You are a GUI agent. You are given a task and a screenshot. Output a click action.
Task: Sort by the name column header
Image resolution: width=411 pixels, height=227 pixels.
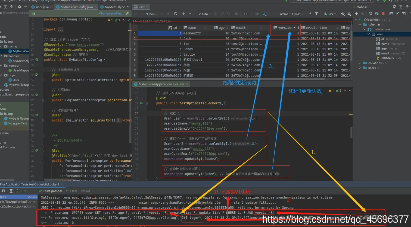194,28
